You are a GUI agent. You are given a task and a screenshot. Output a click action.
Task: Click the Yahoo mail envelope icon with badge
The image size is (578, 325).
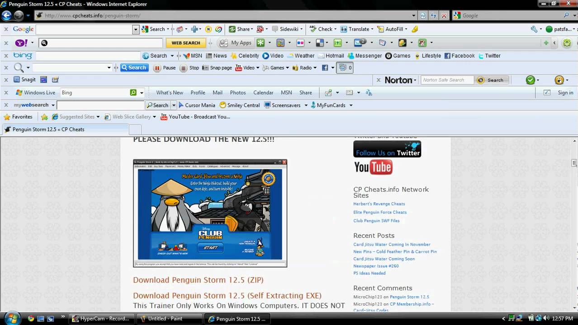pyautogui.click(x=360, y=42)
